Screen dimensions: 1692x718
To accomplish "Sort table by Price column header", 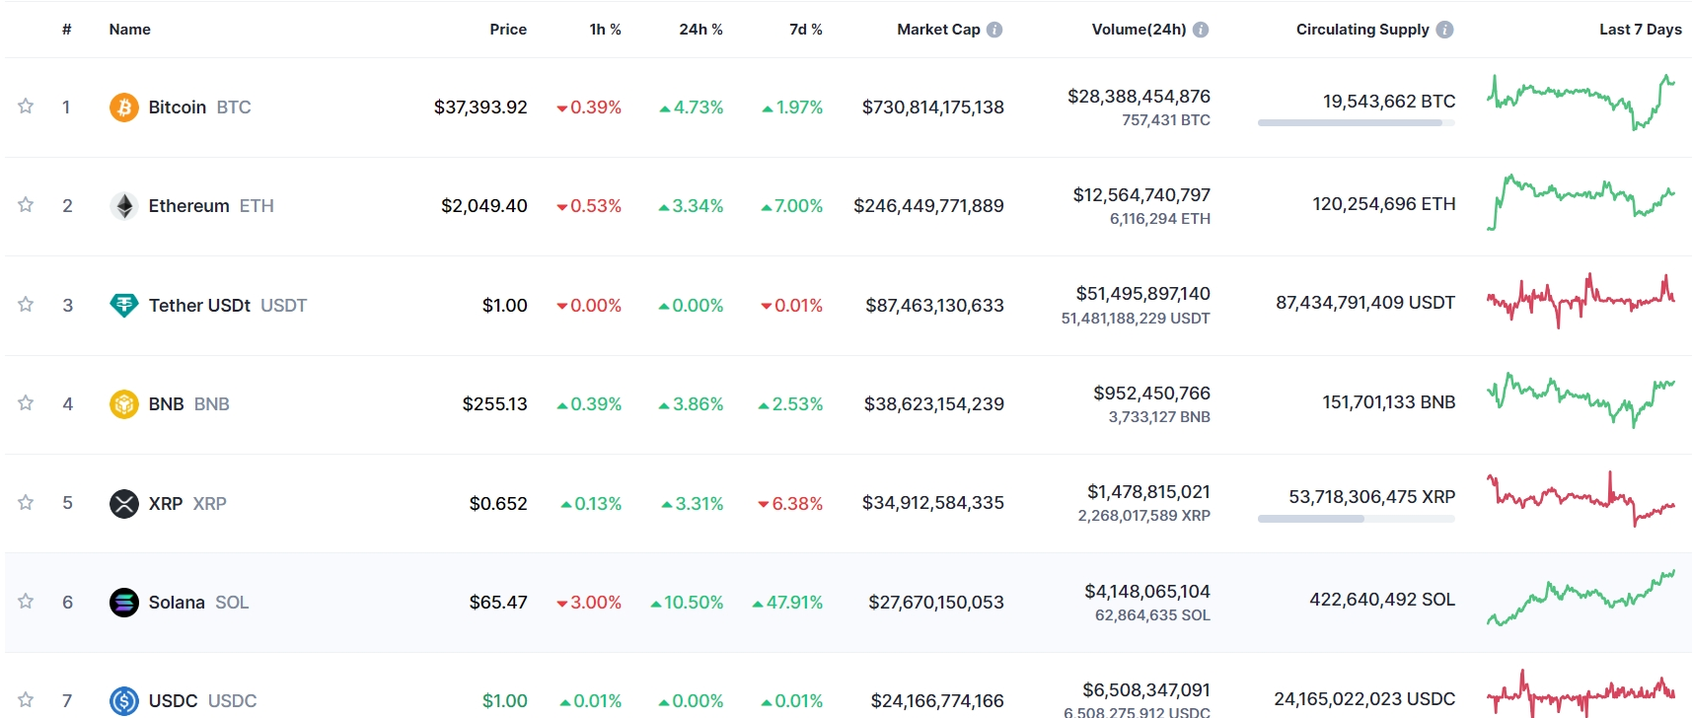I will [508, 30].
